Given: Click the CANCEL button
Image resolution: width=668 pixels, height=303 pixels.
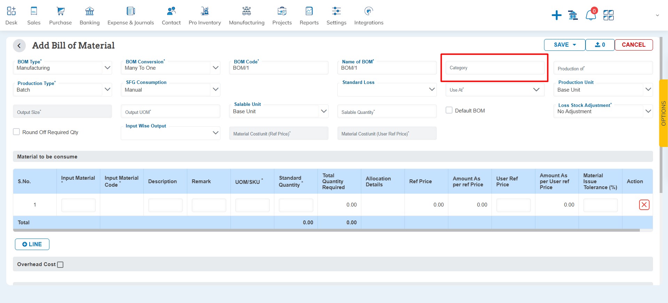Looking at the screenshot, I should click(634, 45).
